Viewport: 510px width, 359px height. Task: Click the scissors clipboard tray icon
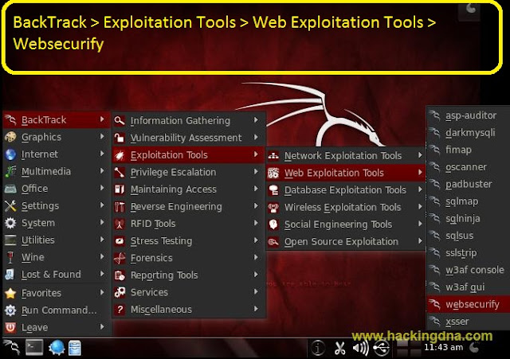coord(340,349)
